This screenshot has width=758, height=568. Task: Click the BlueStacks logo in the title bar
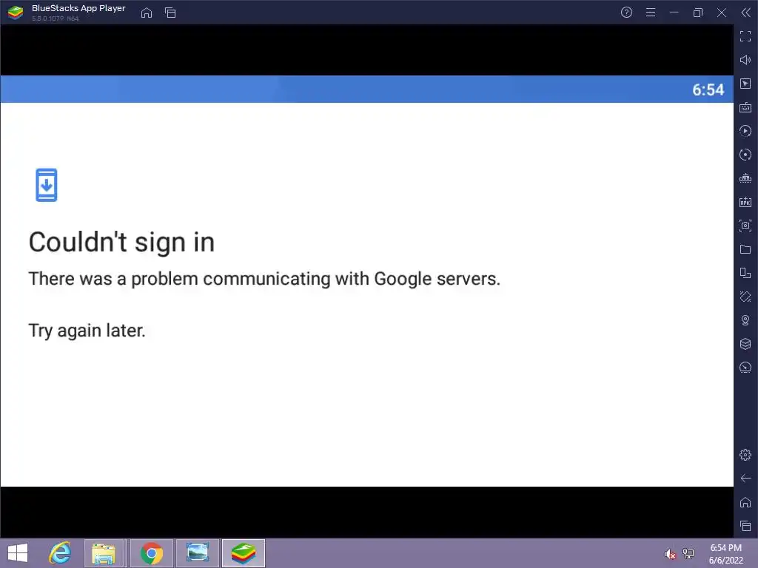(16, 13)
